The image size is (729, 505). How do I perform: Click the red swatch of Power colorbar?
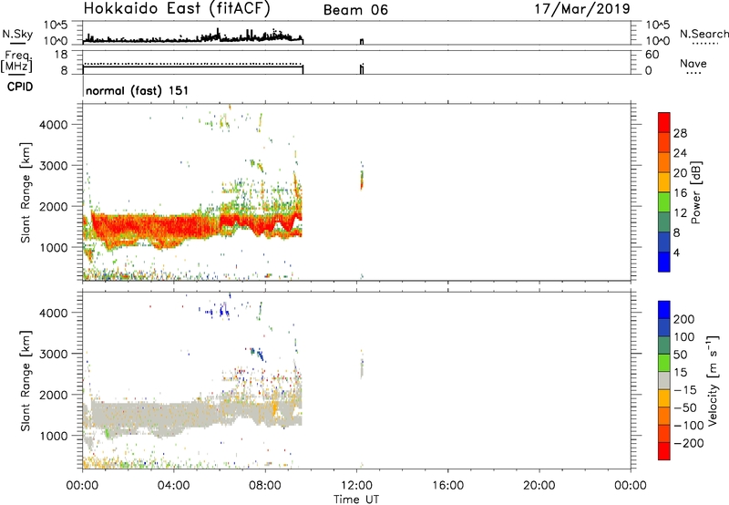tap(664, 122)
